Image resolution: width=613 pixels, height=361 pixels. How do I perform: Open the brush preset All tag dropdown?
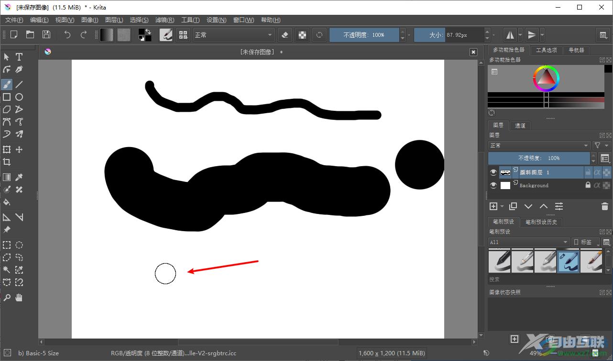(529, 242)
